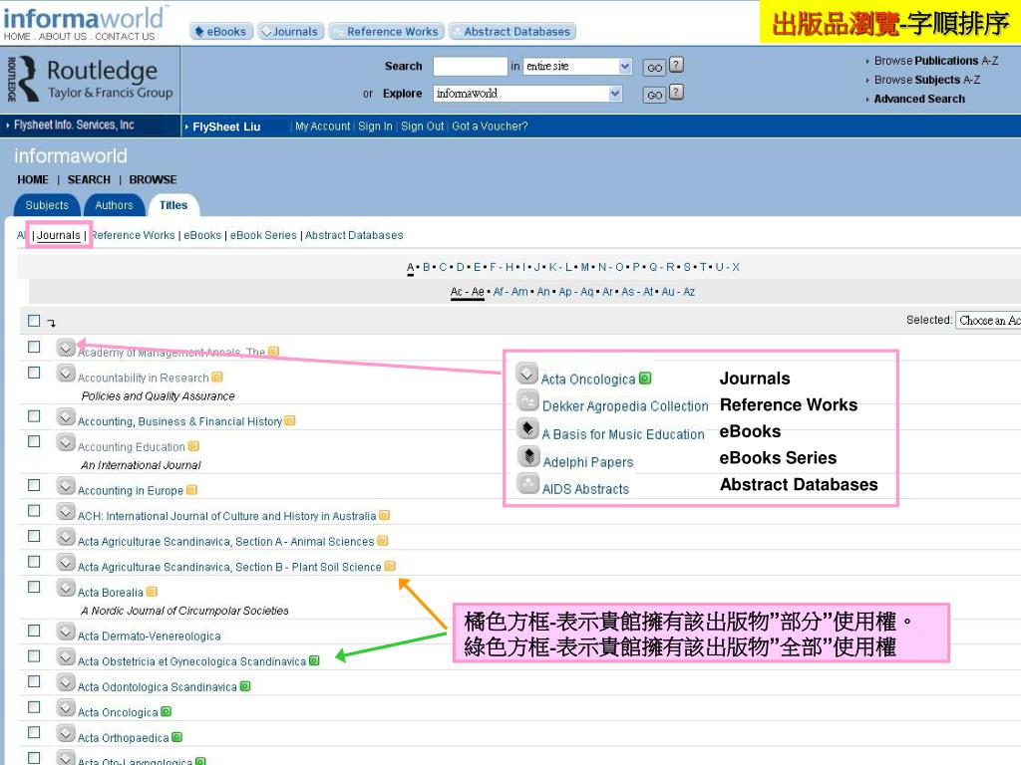Open the Explore 'informaworld' dropdown
Viewport: 1021px width, 765px height.
coord(527,94)
